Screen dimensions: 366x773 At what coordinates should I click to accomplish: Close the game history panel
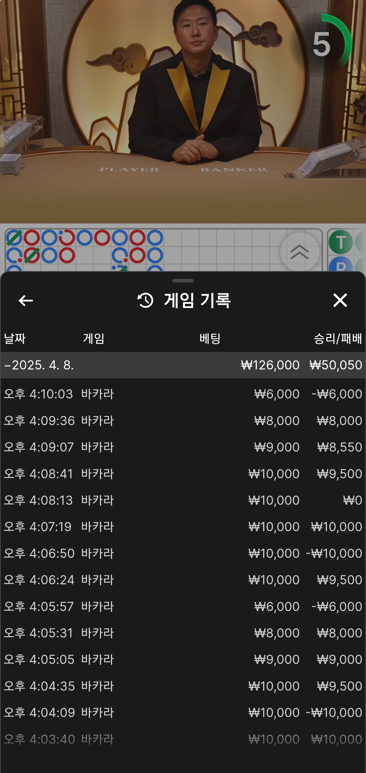point(340,300)
